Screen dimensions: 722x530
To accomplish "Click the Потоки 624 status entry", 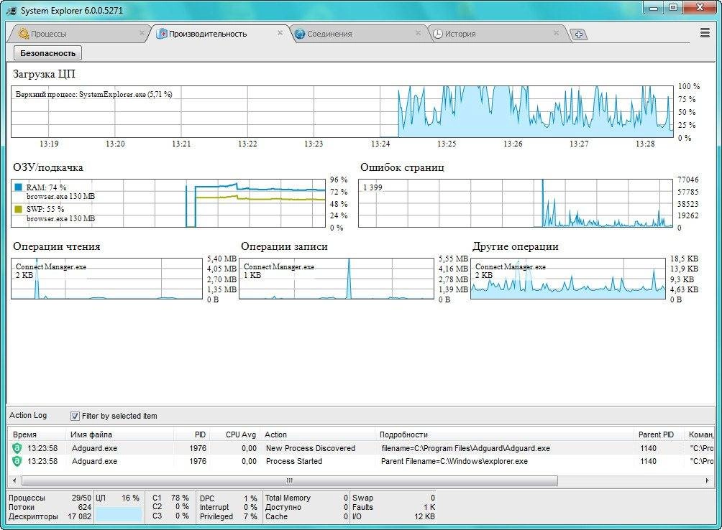I will pos(50,507).
